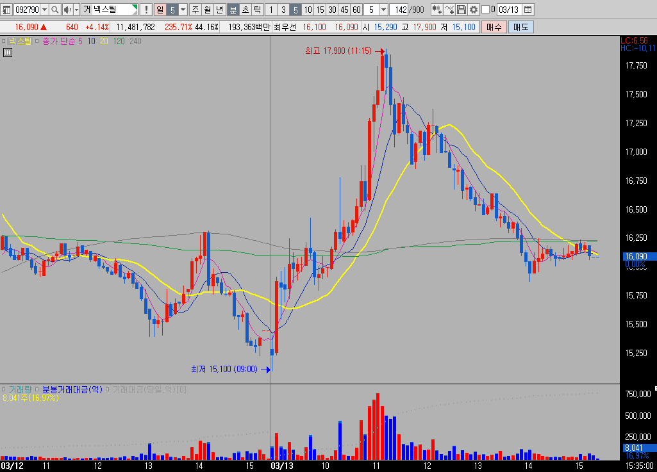Click the 종가 단순 moving average legend
657x472 pixels.
click(59, 41)
